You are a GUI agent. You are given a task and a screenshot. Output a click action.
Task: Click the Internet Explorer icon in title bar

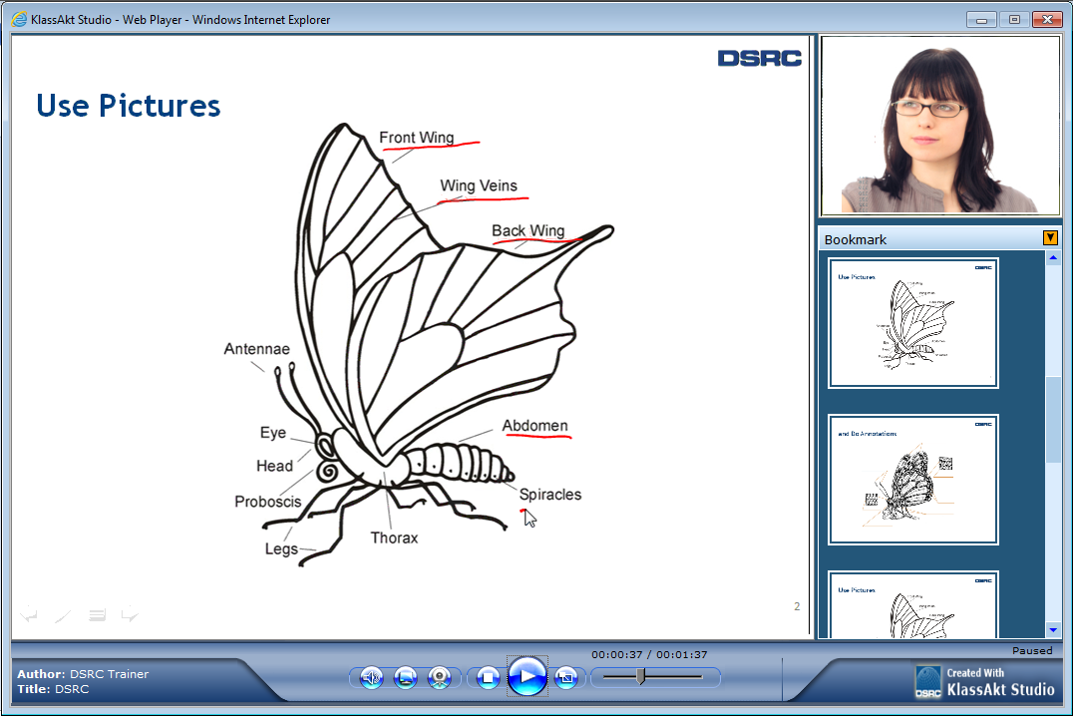pos(19,19)
